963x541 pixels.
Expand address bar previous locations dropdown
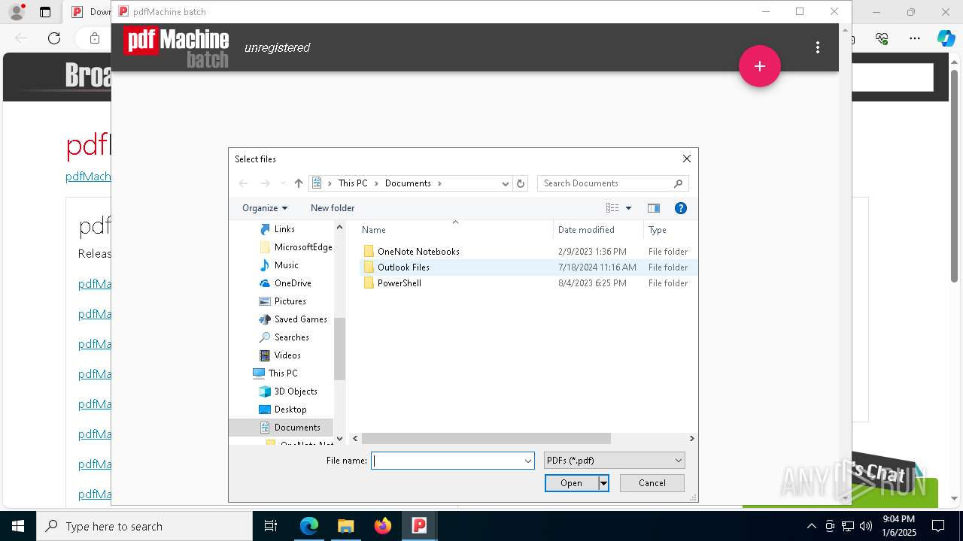pos(505,183)
